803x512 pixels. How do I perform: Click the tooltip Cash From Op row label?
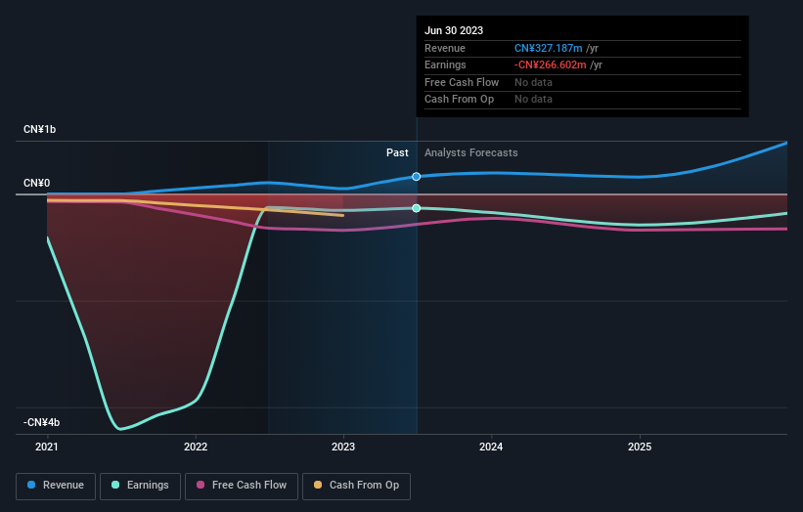(460, 100)
